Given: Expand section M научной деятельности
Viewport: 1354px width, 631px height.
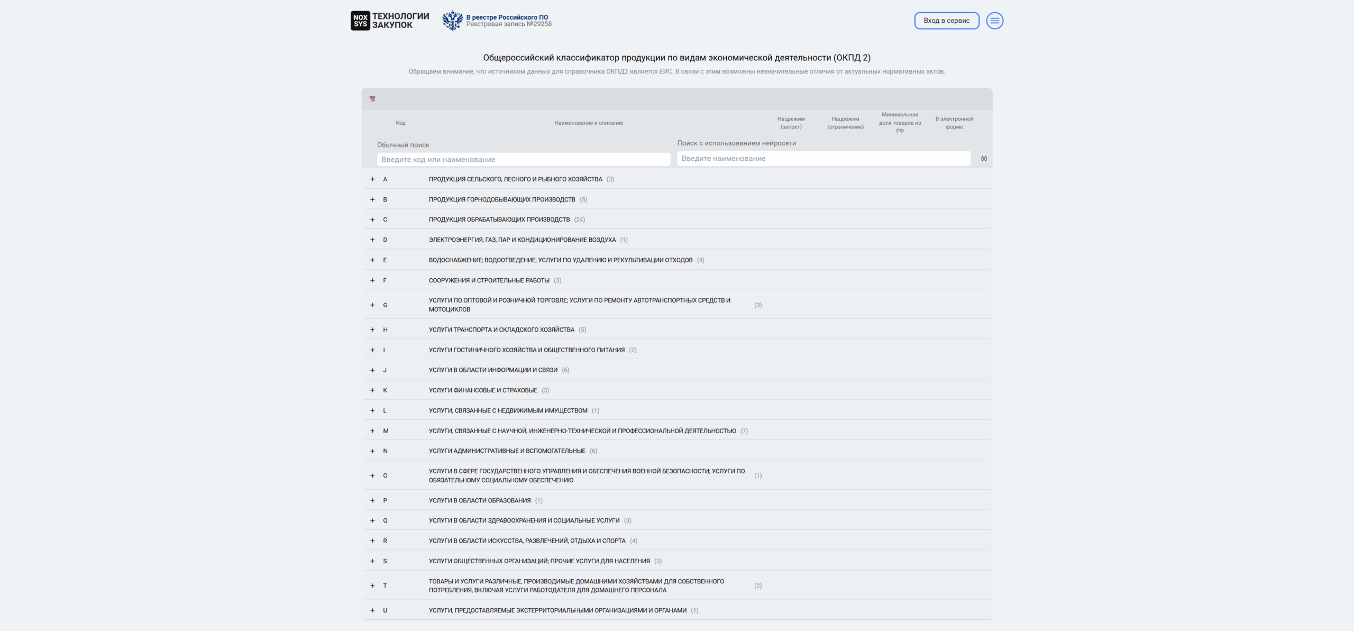Looking at the screenshot, I should pos(372,431).
